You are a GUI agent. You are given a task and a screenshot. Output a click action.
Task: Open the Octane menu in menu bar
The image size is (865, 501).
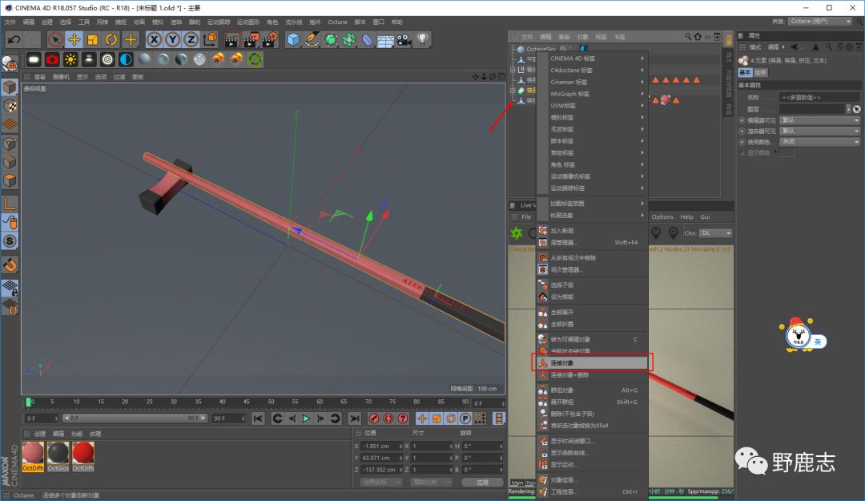pos(337,22)
